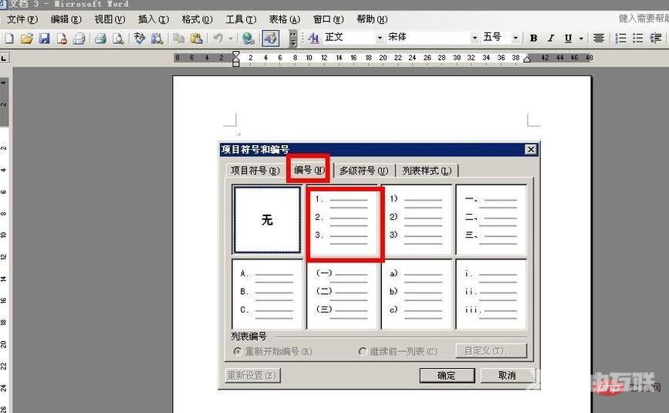The width and height of the screenshot is (669, 413).
Task: Toggle Italic formatting in the toolbar
Action: (551, 38)
